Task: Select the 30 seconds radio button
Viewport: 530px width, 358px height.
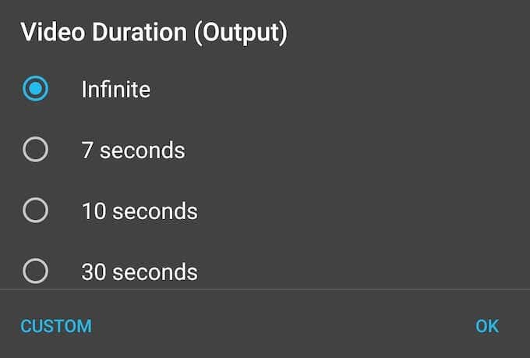Action: coord(36,271)
